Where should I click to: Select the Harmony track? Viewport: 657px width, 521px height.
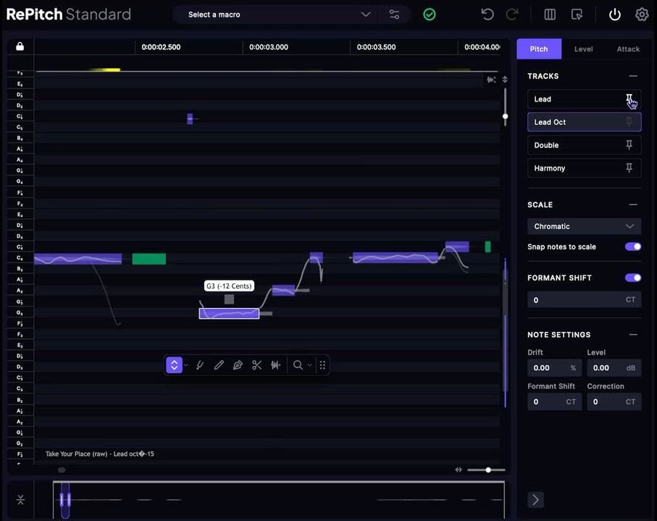coord(576,168)
